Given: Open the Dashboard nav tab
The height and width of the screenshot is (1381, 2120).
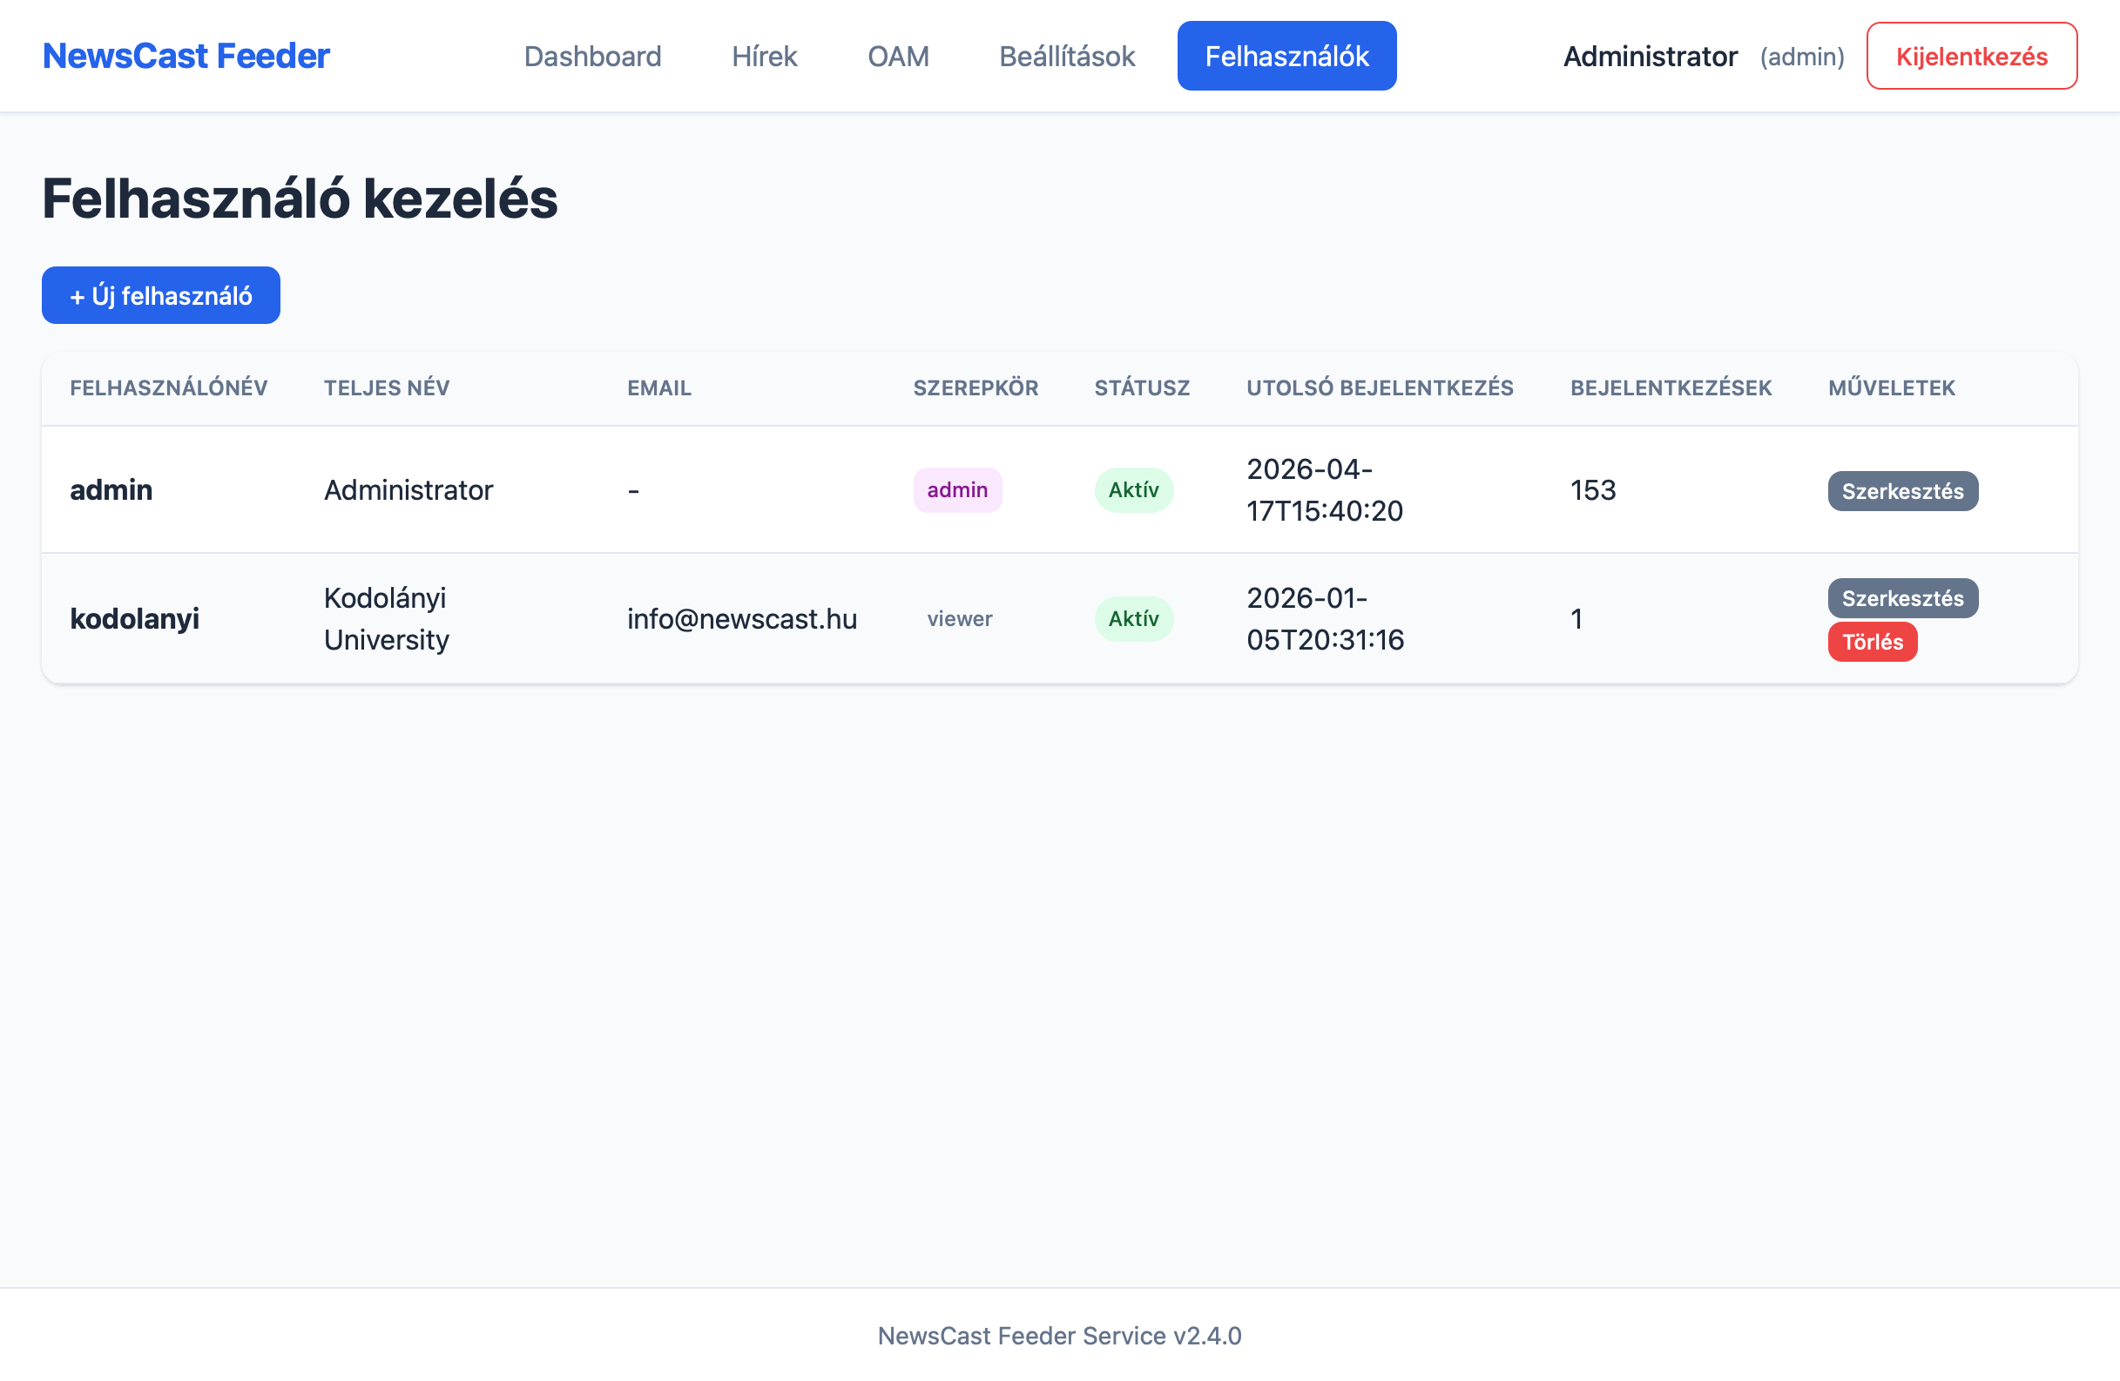Looking at the screenshot, I should pyautogui.click(x=592, y=56).
